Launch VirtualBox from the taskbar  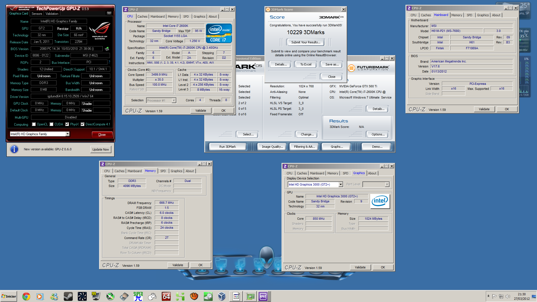click(222, 296)
